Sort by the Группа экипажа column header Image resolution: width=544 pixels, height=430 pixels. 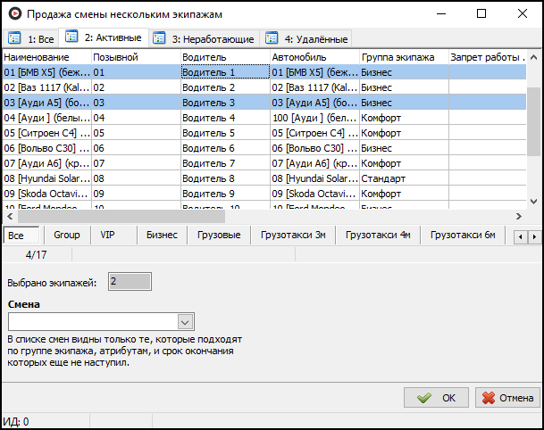coord(404,57)
